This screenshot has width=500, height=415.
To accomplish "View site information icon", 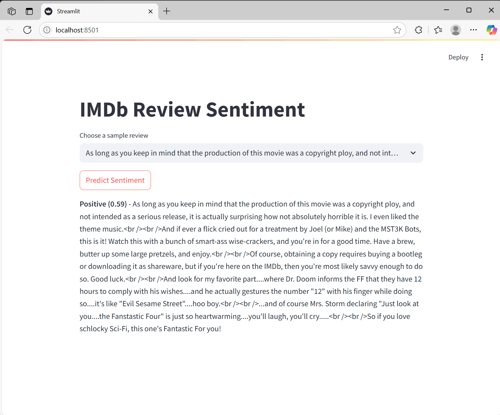I will [x=47, y=30].
